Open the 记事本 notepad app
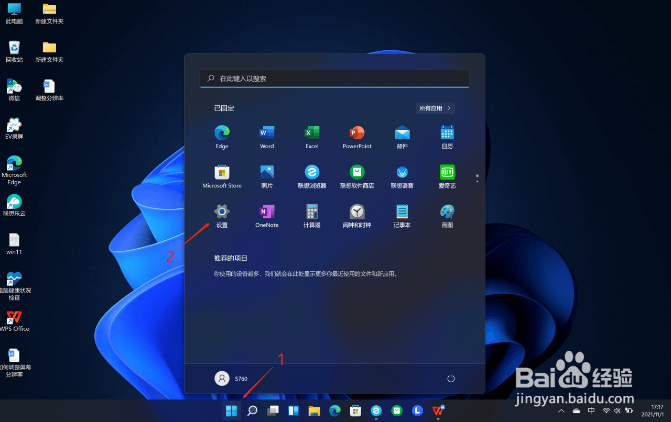 point(402,216)
